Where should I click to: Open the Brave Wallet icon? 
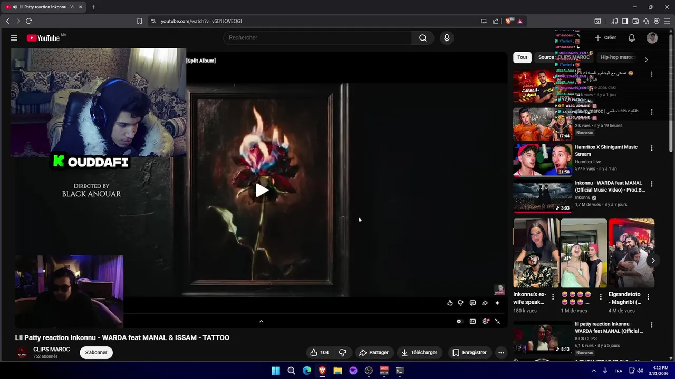click(x=635, y=21)
